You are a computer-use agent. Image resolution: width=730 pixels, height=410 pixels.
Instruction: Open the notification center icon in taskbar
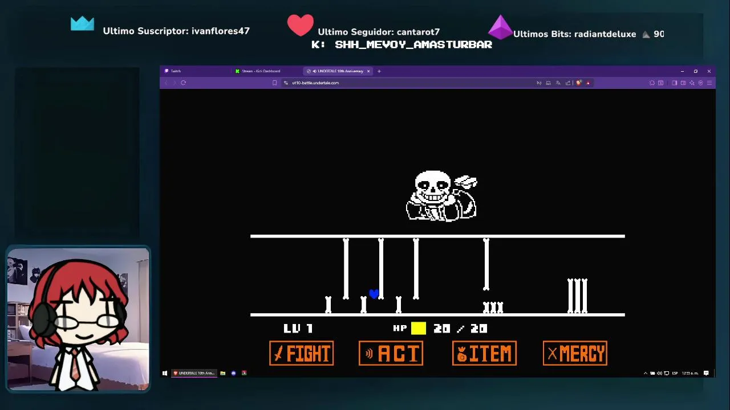tap(706, 373)
